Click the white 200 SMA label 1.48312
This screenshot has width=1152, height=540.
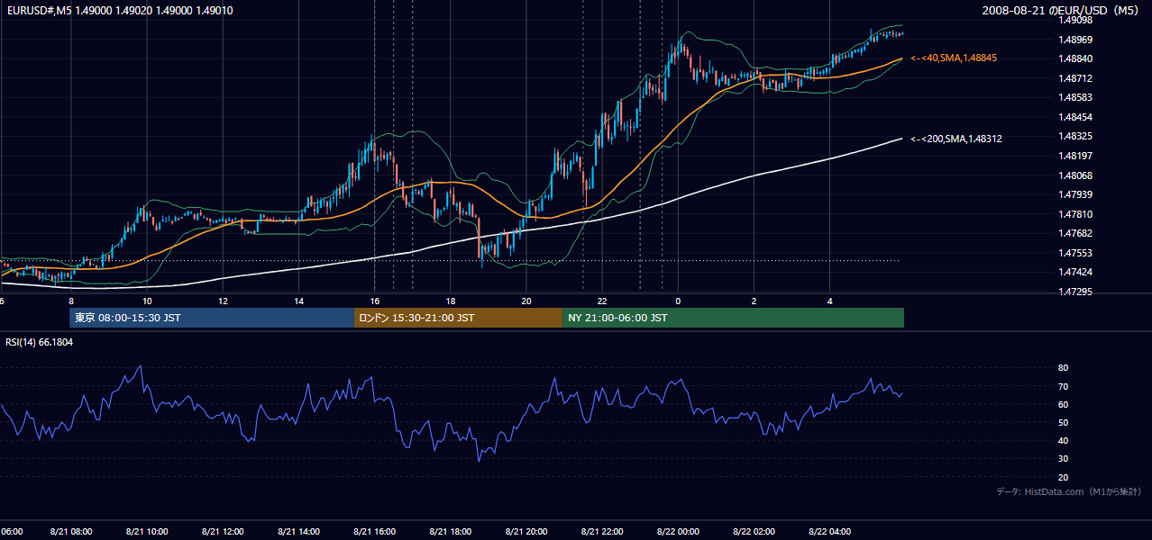(x=956, y=139)
